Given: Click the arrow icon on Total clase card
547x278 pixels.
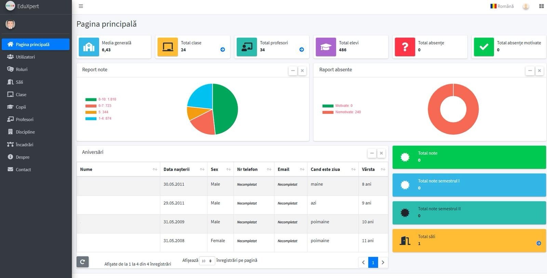Looking at the screenshot, I should (x=223, y=50).
